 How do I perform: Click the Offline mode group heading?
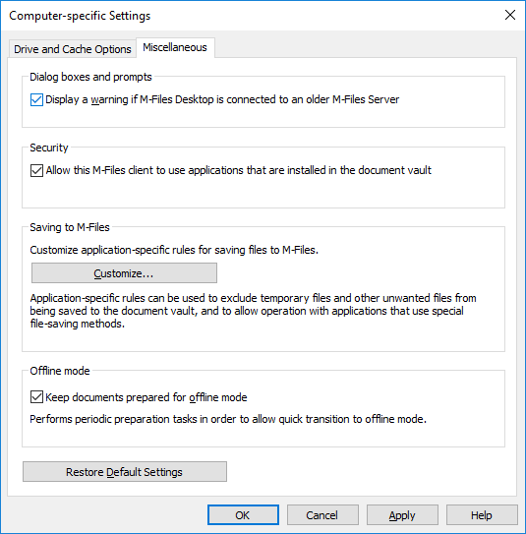tap(60, 371)
